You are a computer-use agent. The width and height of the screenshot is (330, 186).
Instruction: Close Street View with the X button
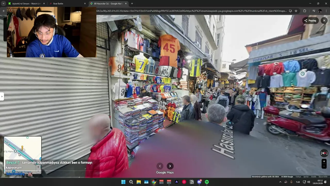324,21
